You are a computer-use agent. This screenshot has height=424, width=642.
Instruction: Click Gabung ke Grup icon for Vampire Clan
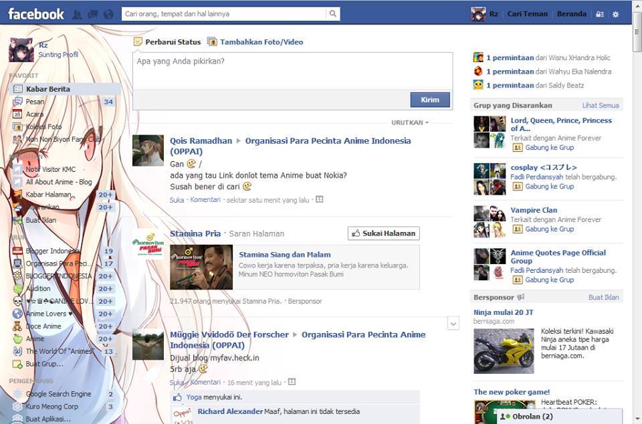point(518,229)
